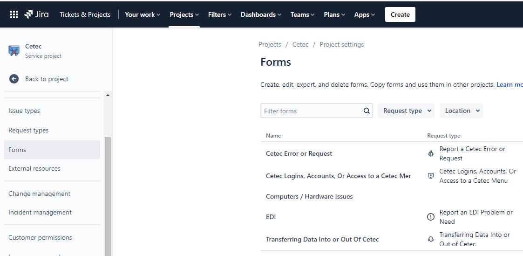This screenshot has width=523, height=256.
Task: Expand the Teams menu
Action: pyautogui.click(x=302, y=14)
